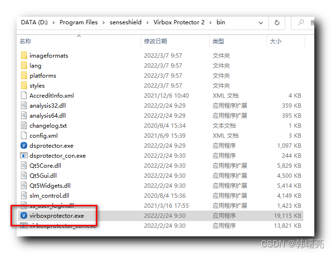This screenshot has height=253, width=331.
Task: Select file Qt5Gui.dll
Action: (43, 176)
